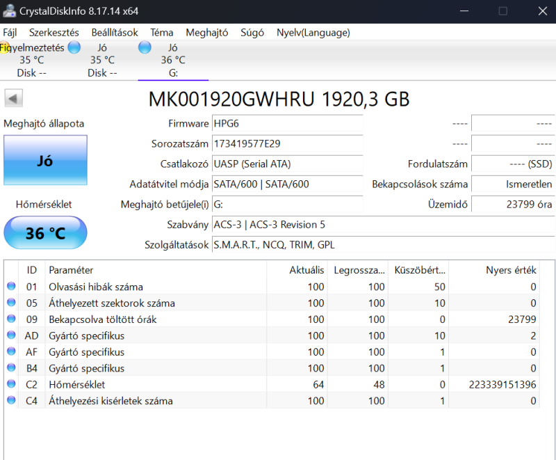Select the Hőmérséklet row in SMART table
Image resolution: width=556 pixels, height=460 pixels.
(x=272, y=384)
